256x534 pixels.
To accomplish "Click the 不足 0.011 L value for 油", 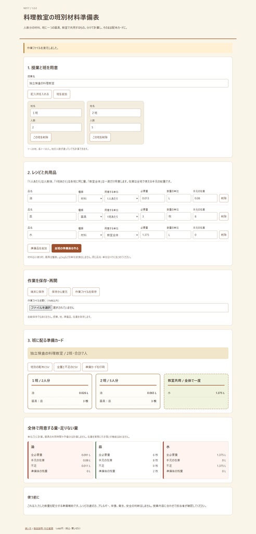I will [x=86, y=466].
